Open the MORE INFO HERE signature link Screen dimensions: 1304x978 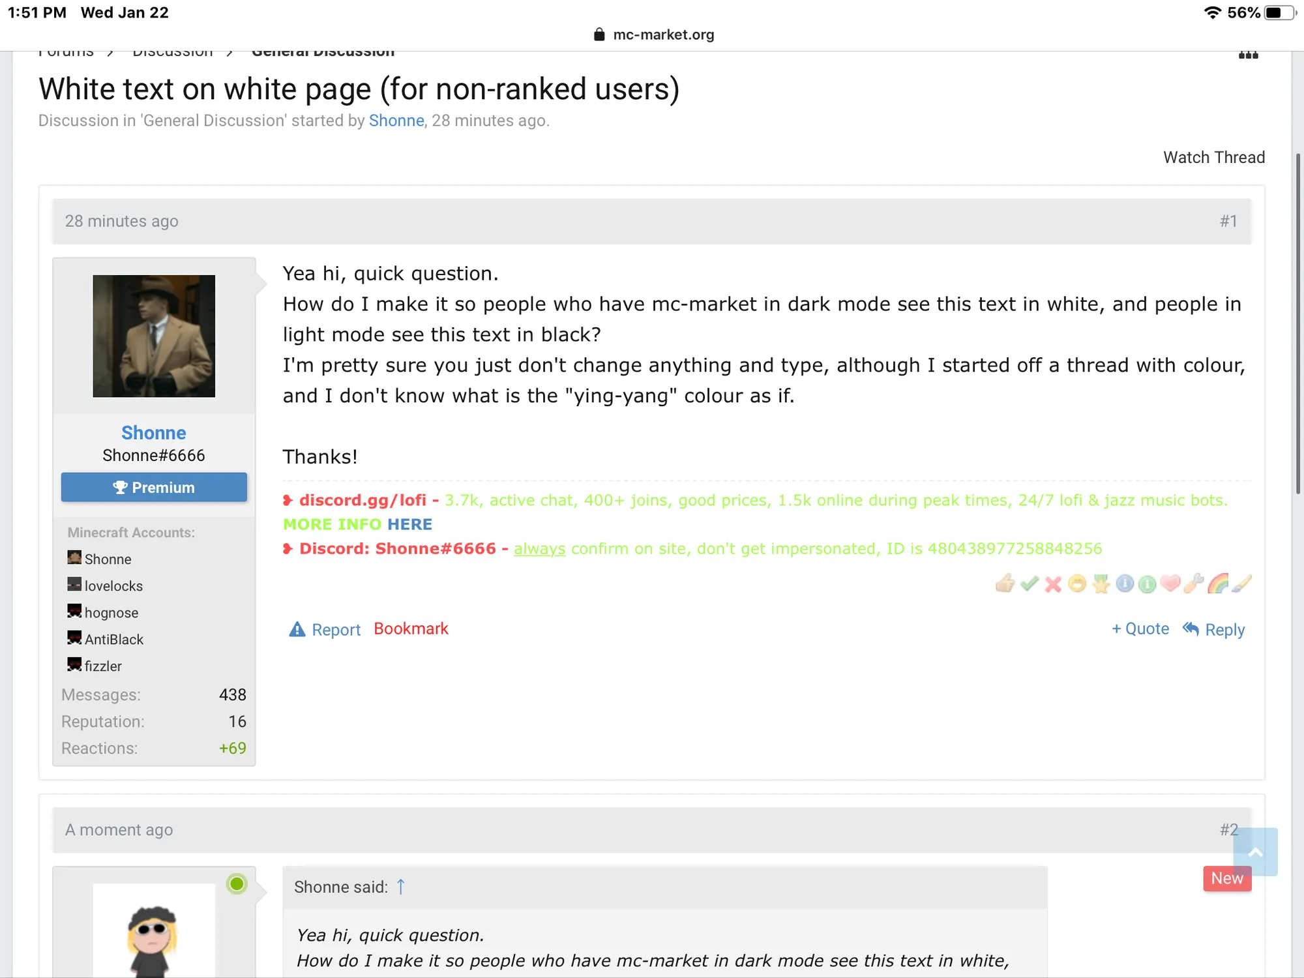357,524
